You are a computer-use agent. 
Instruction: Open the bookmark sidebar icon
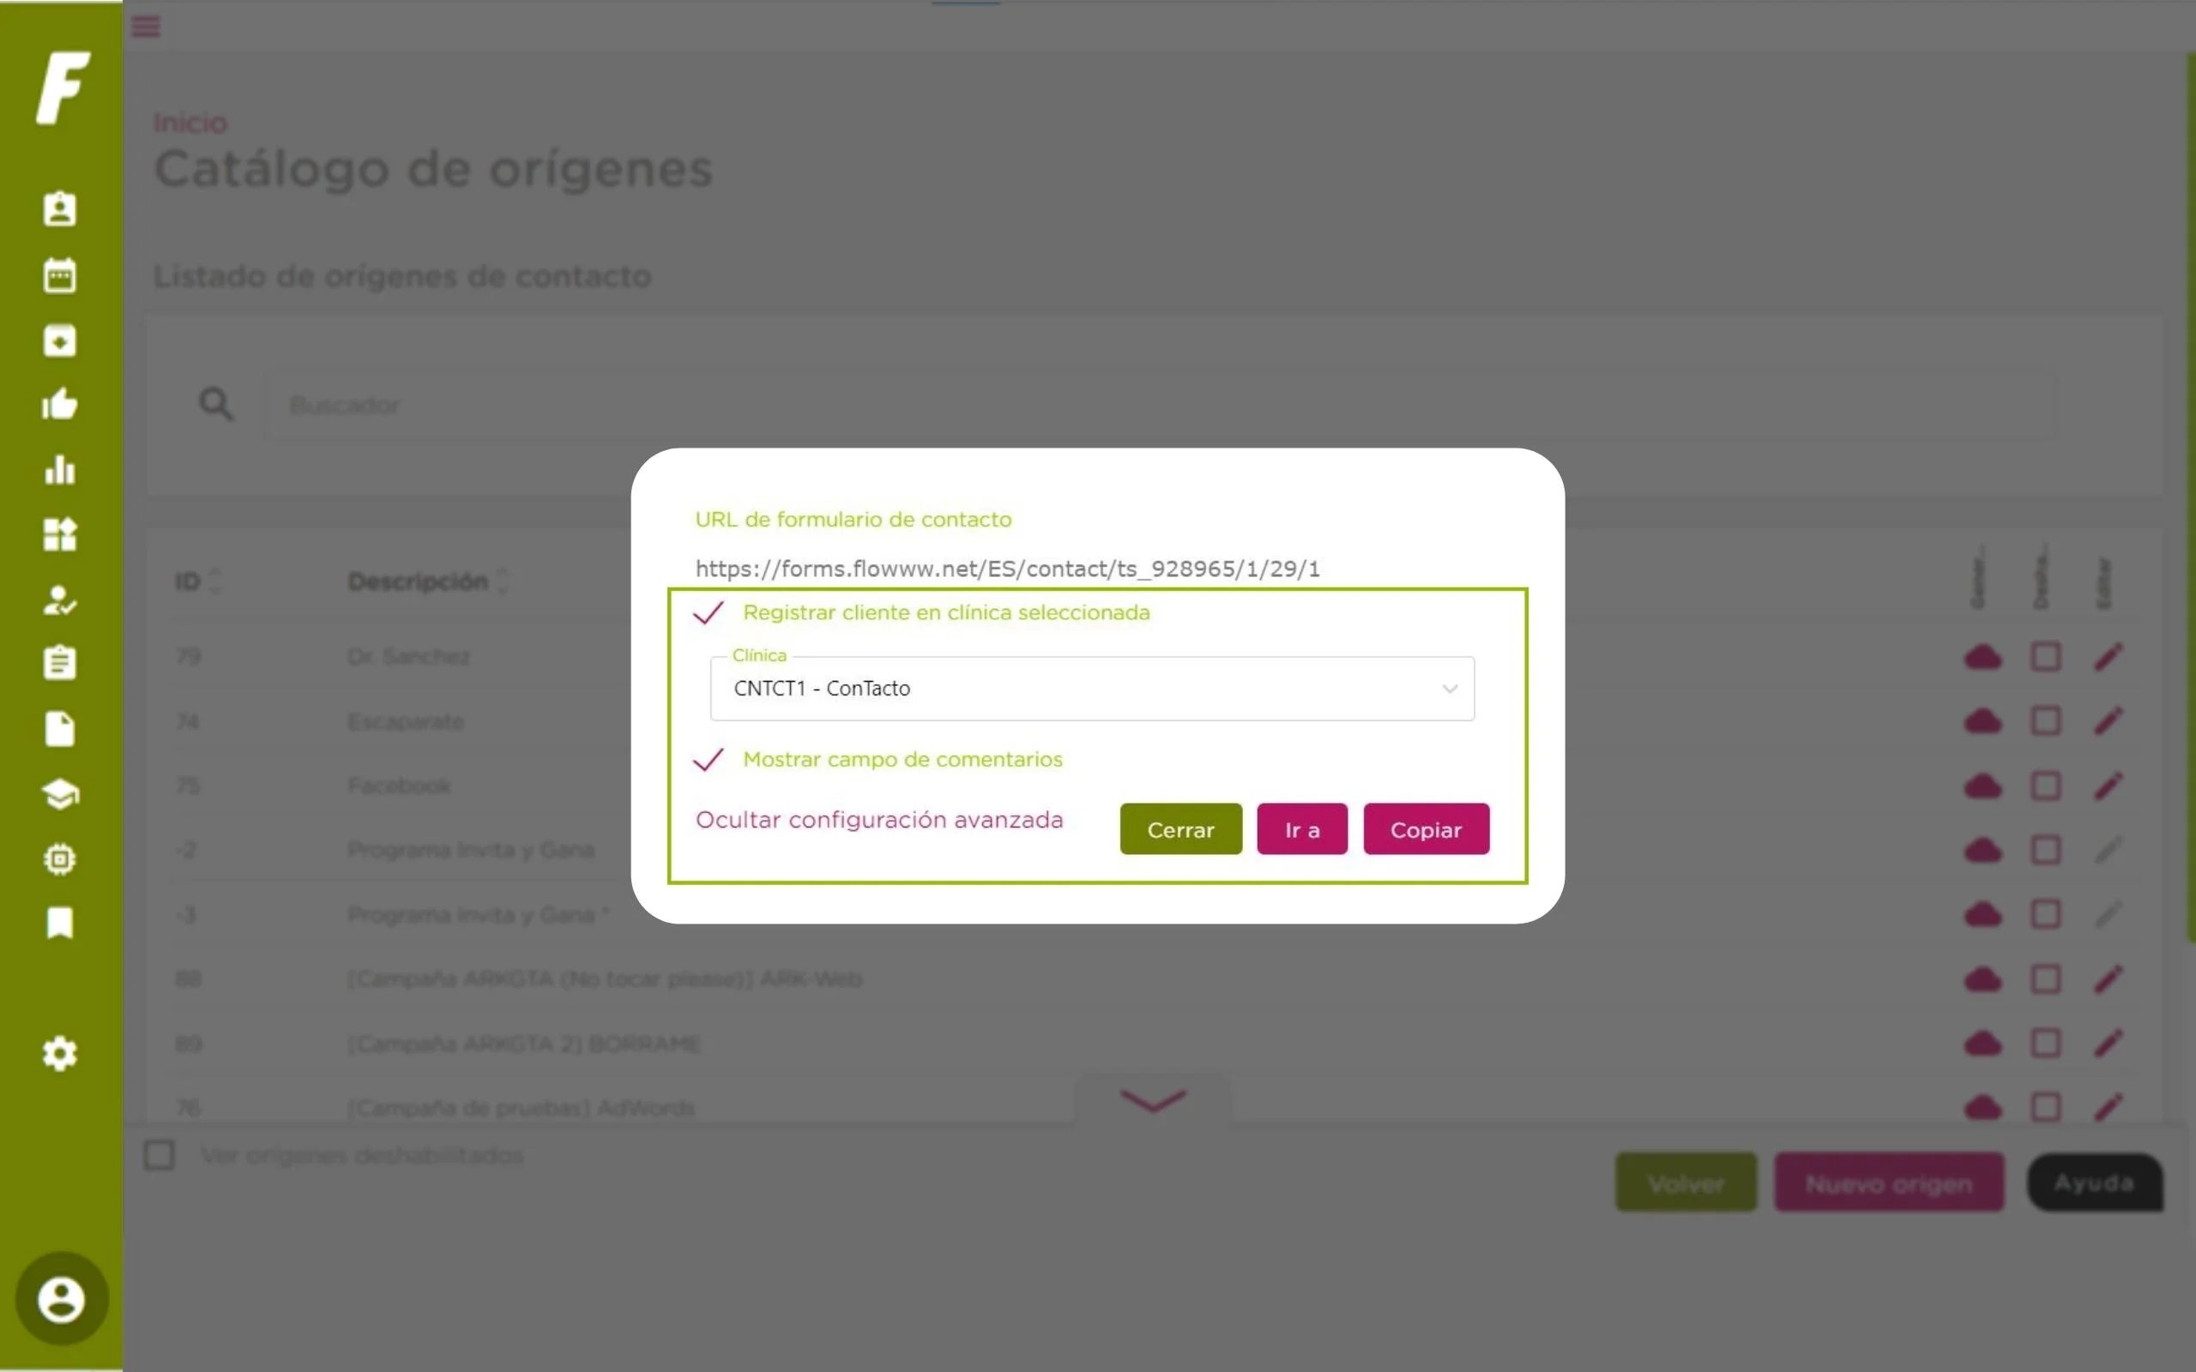pos(60,923)
